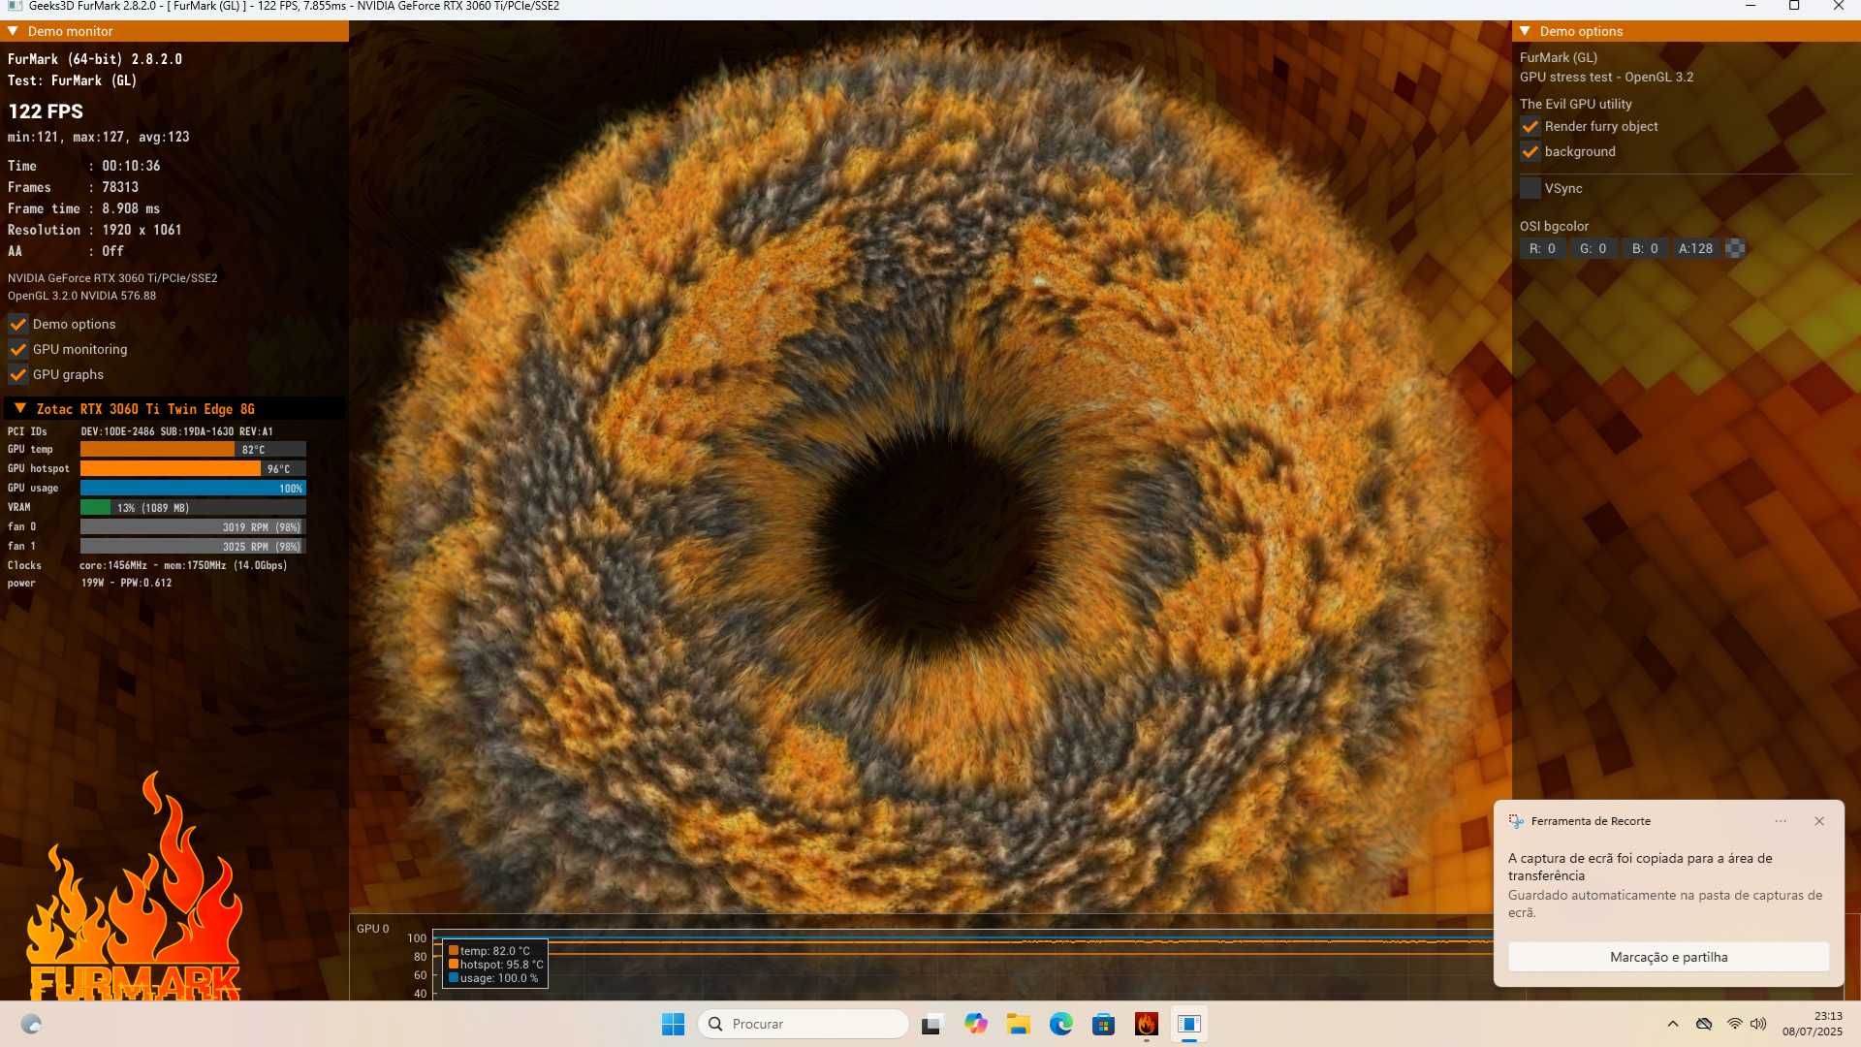Screen dimensions: 1861x1047
Task: Click the PCI IDs DEV:10DE-2486 text
Action: point(176,431)
